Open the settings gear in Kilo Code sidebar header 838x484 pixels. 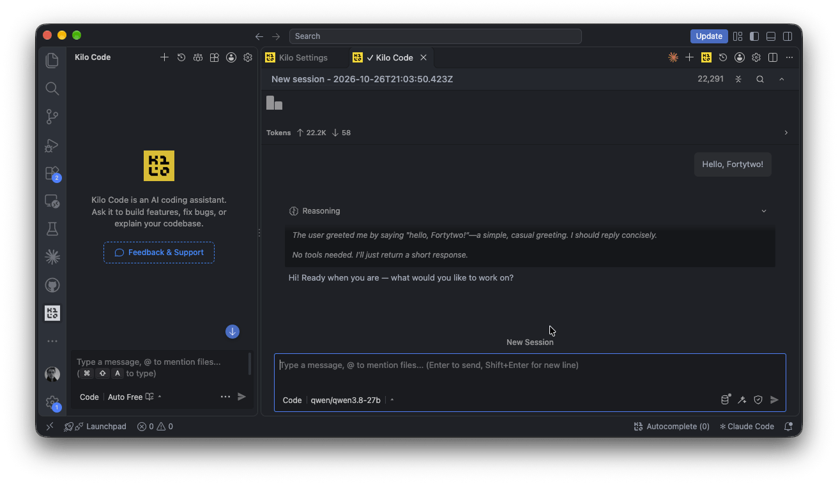pyautogui.click(x=248, y=57)
